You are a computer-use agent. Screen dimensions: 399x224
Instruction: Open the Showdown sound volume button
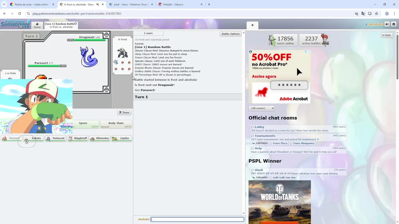(387, 24)
